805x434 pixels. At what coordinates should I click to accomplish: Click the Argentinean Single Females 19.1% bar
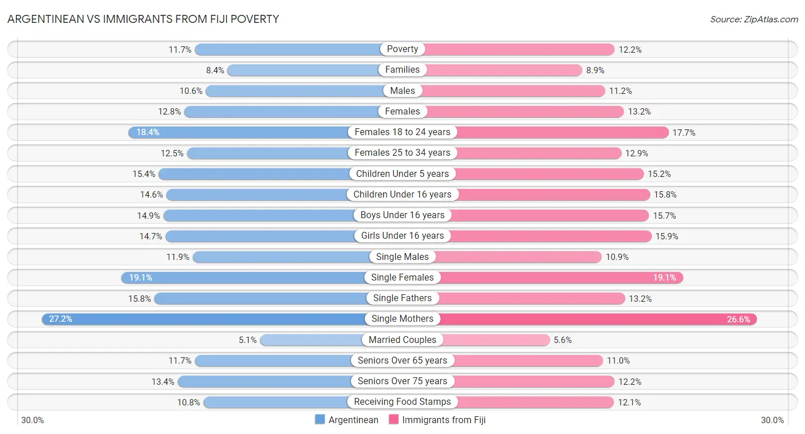(x=246, y=278)
